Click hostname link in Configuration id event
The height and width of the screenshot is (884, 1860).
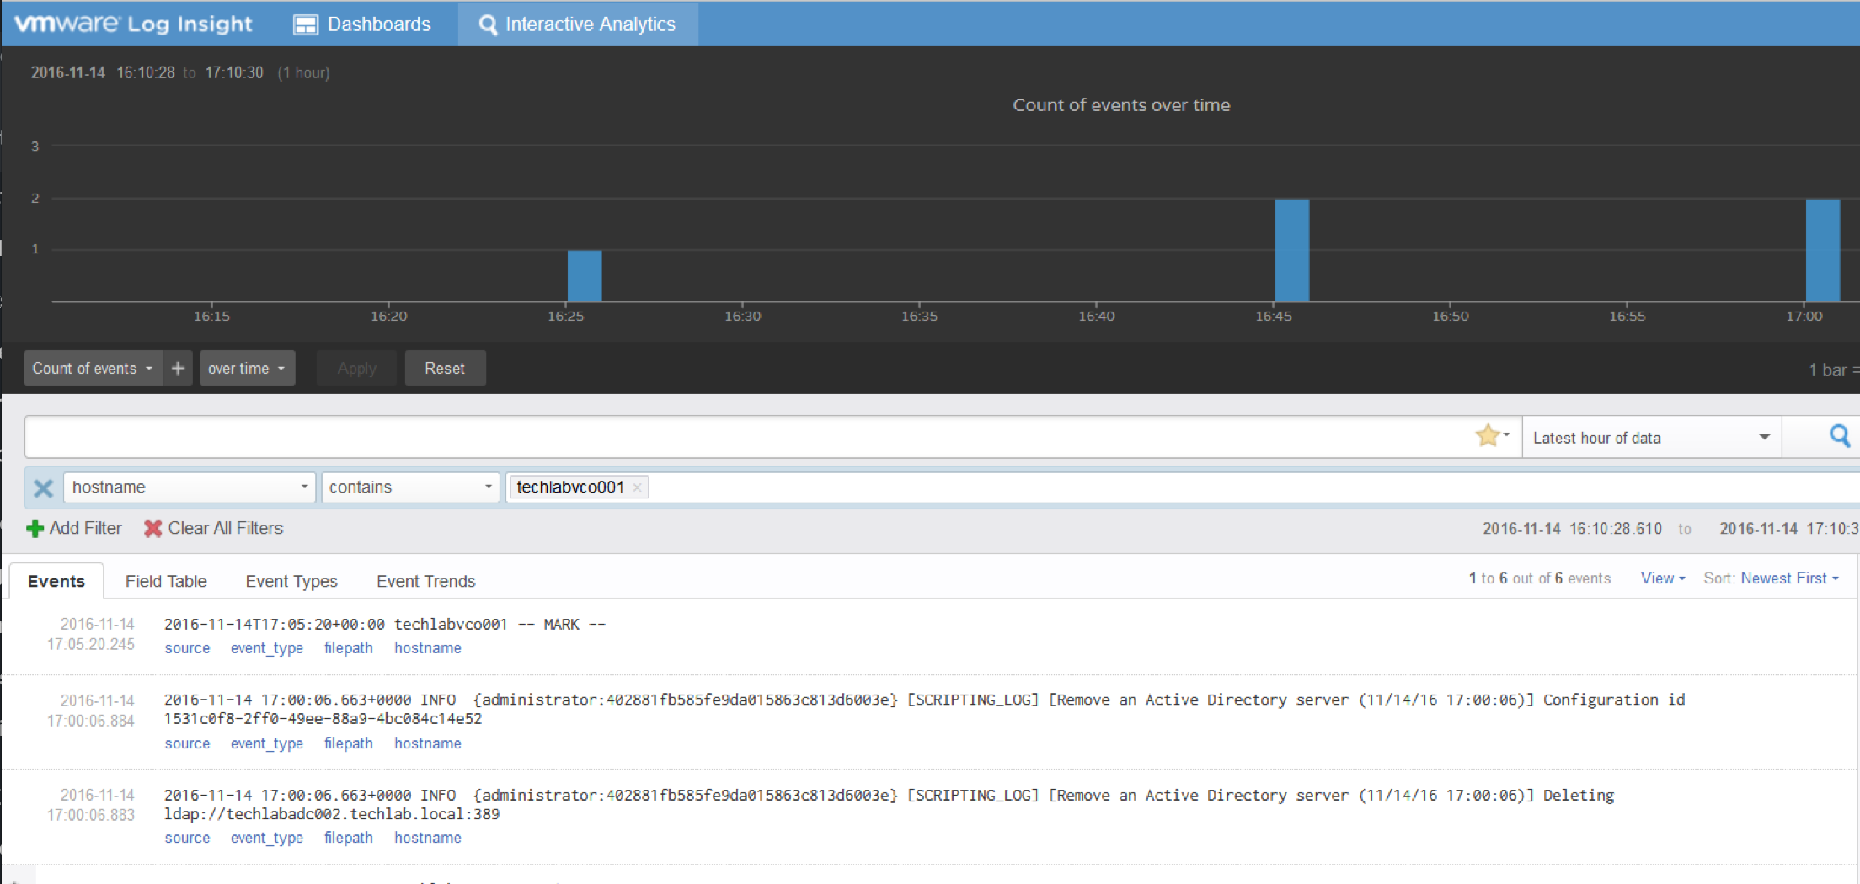pos(428,743)
